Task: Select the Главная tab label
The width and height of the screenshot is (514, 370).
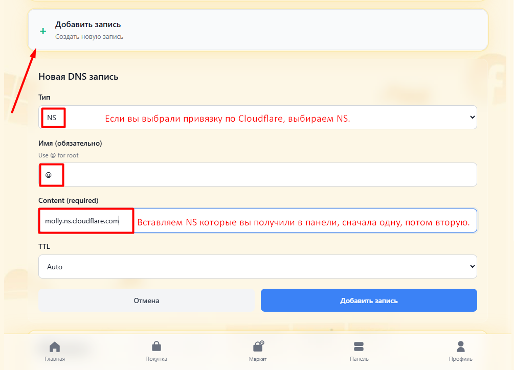Action: (x=55, y=359)
